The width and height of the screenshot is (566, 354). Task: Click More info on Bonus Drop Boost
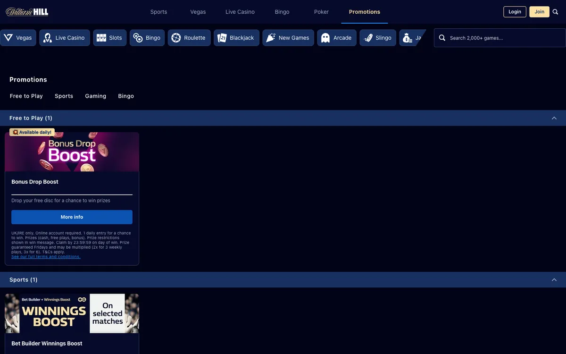click(72, 217)
